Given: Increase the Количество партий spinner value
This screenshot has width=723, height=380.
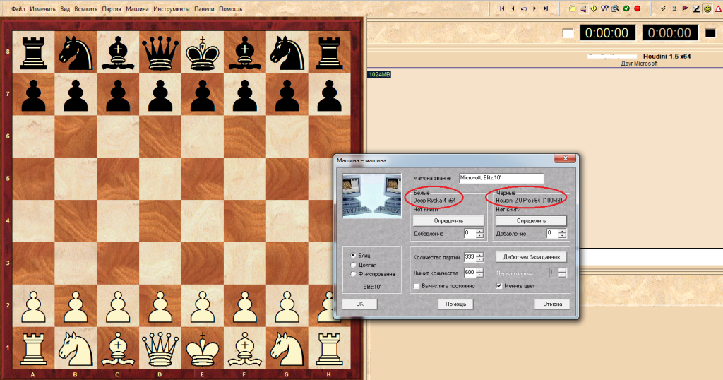Looking at the screenshot, I should tap(480, 254).
